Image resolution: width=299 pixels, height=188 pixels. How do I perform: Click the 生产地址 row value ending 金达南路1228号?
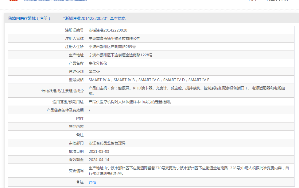pyautogui.click(x=121, y=55)
